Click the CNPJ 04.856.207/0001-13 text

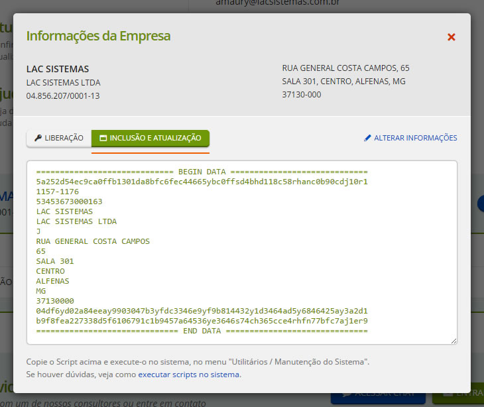(63, 96)
